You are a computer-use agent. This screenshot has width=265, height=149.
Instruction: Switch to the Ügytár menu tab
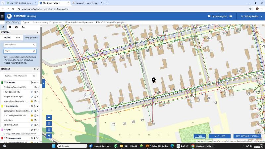26,23
